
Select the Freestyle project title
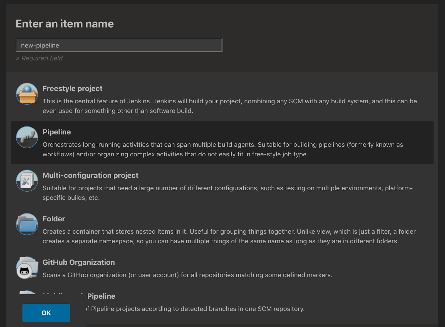[x=73, y=88]
